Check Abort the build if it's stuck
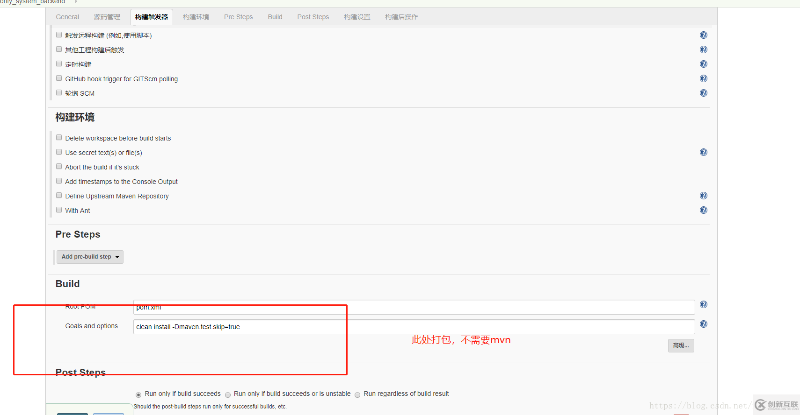The image size is (800, 415). (x=59, y=166)
